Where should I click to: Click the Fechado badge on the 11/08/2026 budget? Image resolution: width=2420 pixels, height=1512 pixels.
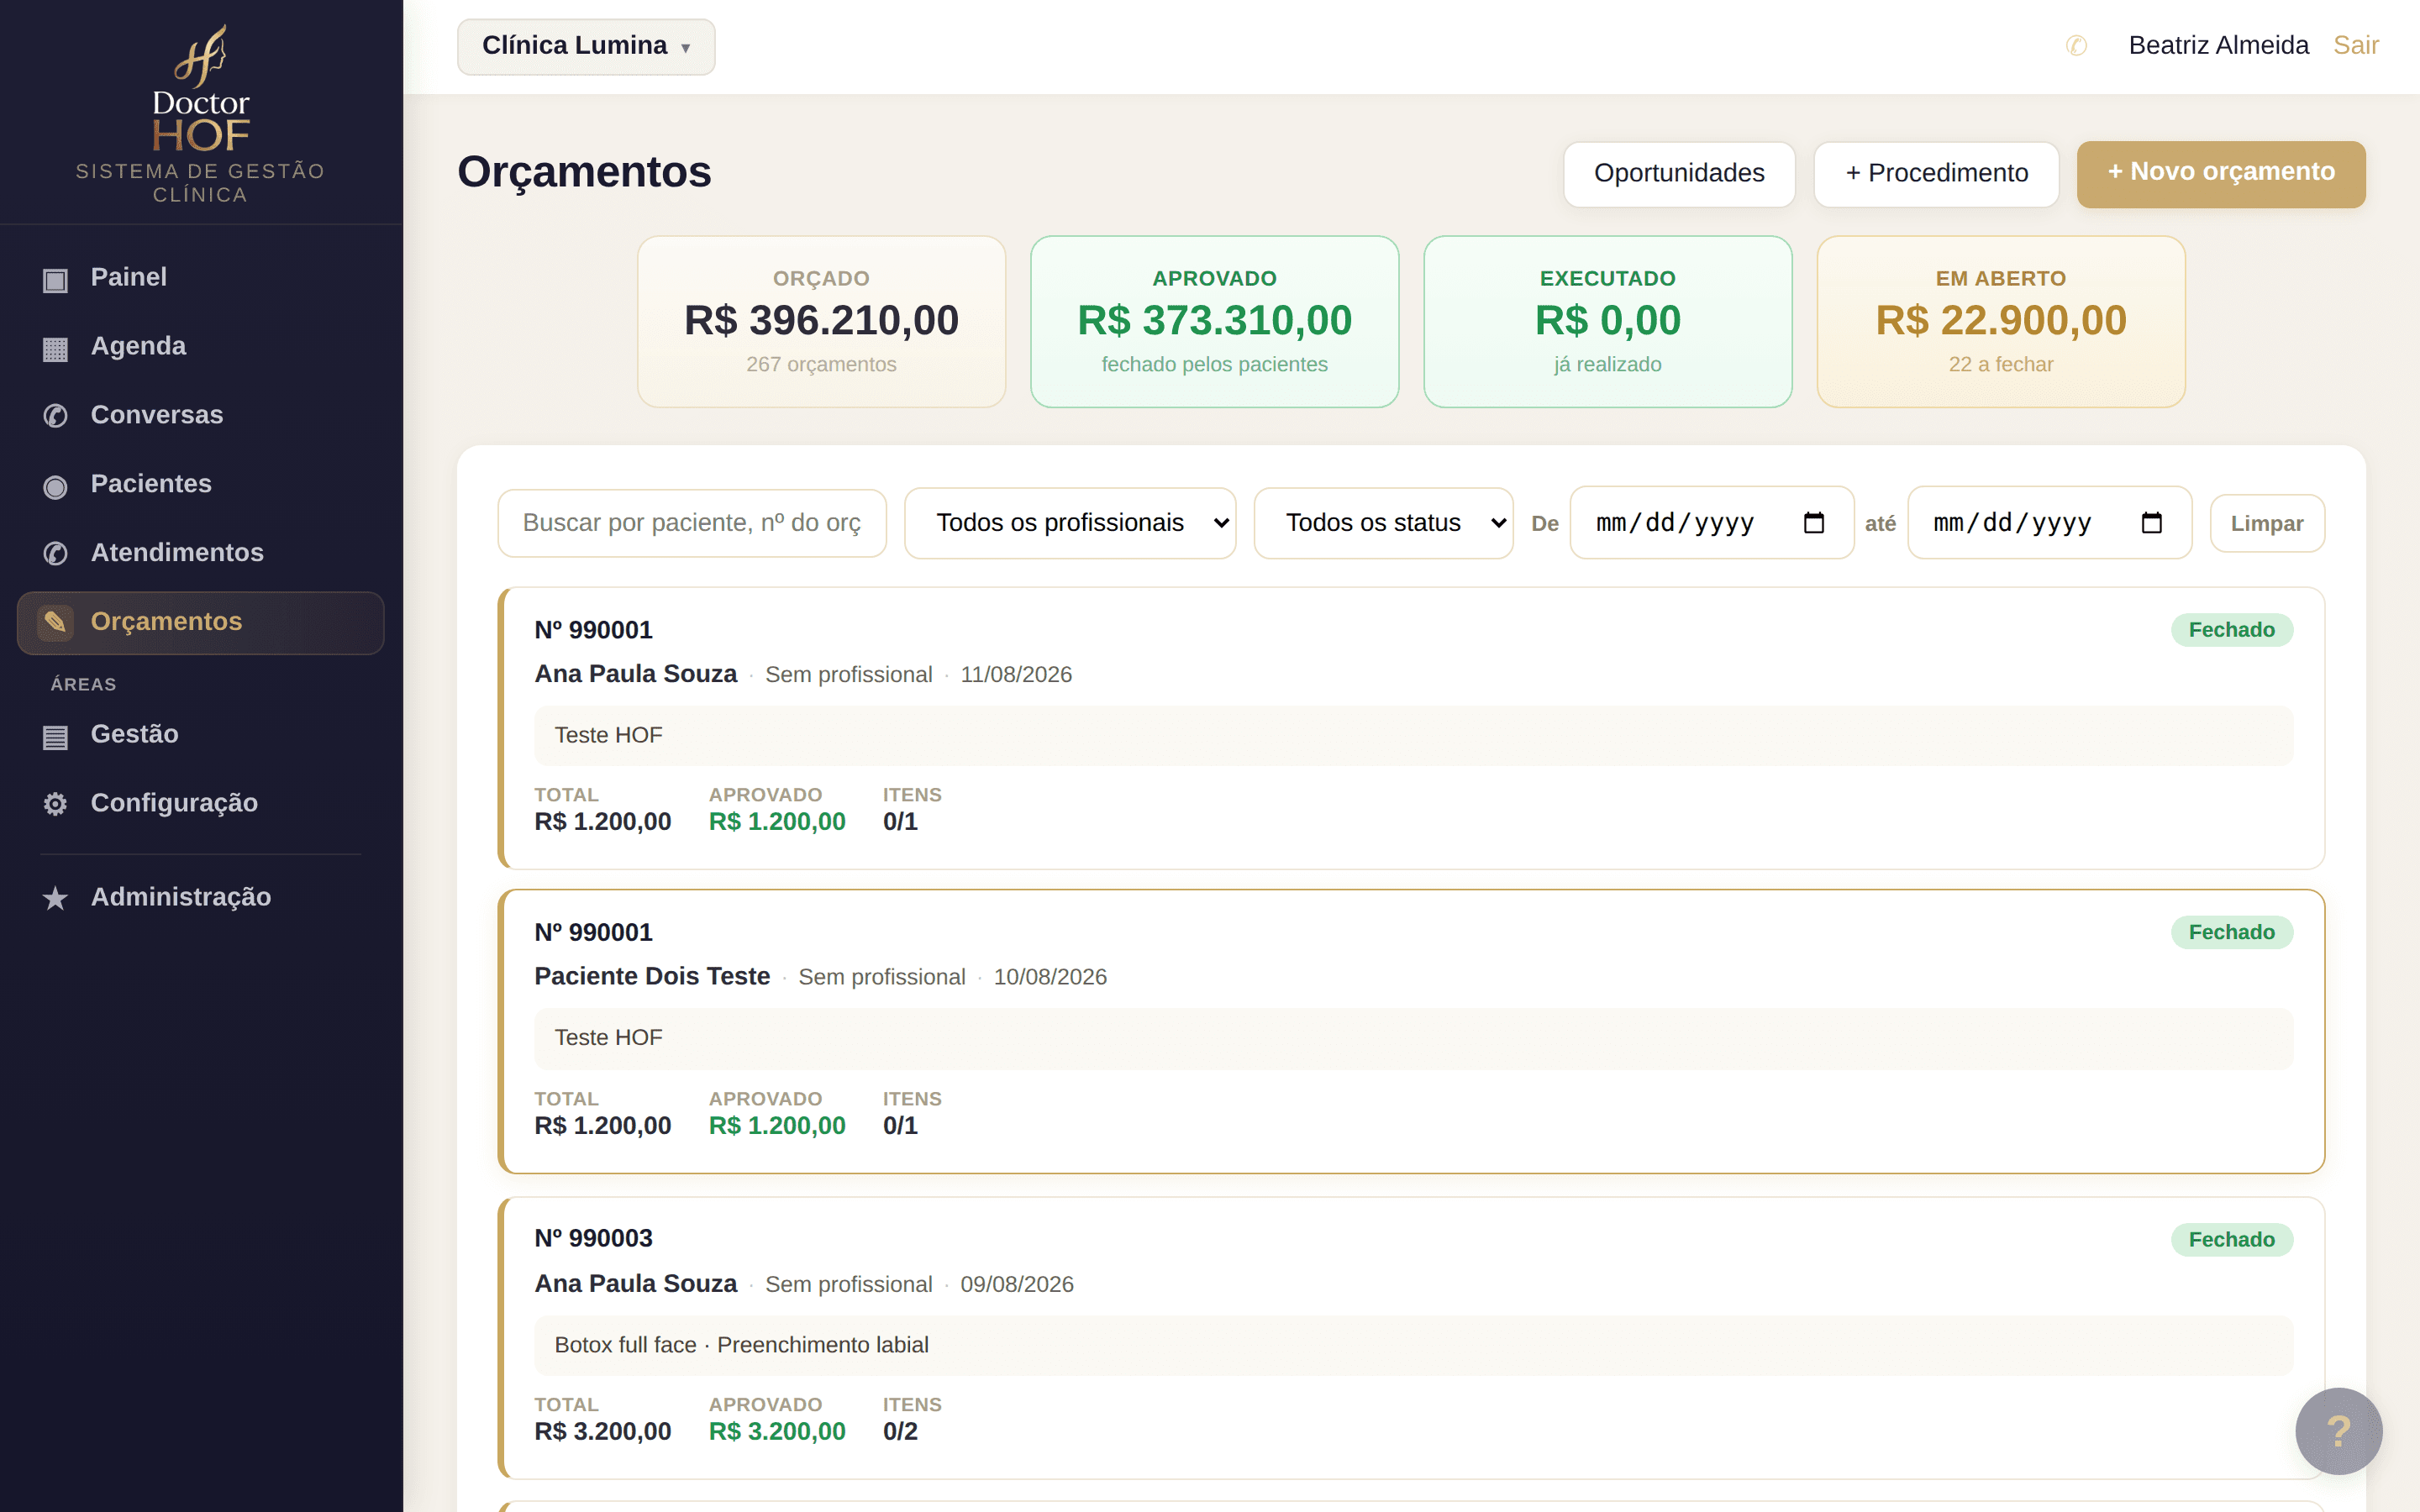tap(2231, 630)
